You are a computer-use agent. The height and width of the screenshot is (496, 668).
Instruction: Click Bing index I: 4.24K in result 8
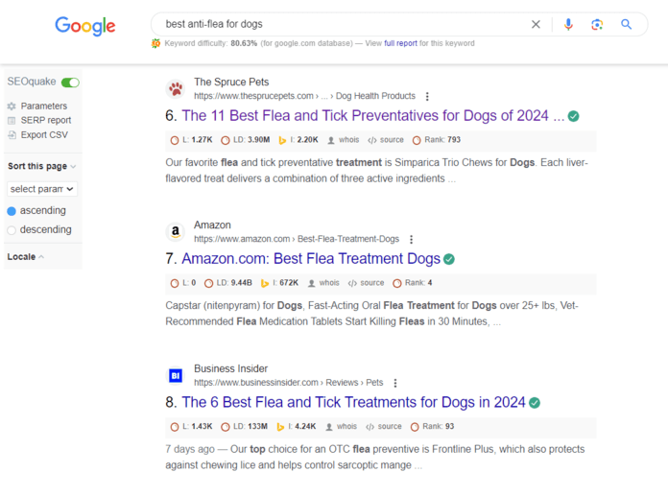(x=296, y=427)
